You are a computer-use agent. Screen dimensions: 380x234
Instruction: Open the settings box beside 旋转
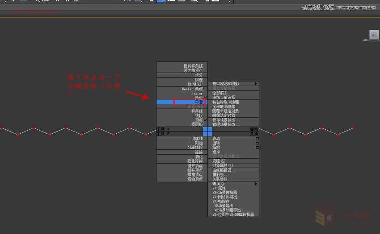pos(257,143)
